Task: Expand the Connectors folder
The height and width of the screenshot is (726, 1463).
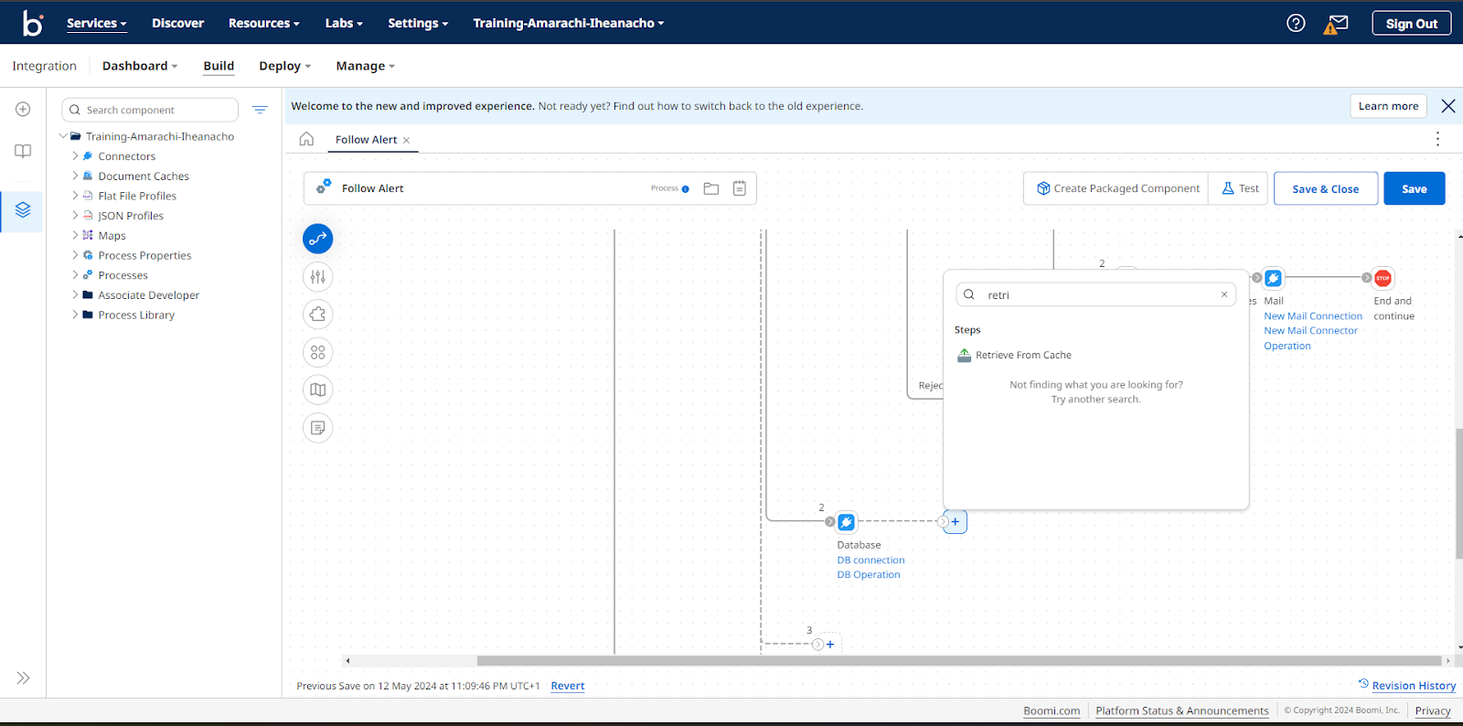Action: tap(75, 156)
